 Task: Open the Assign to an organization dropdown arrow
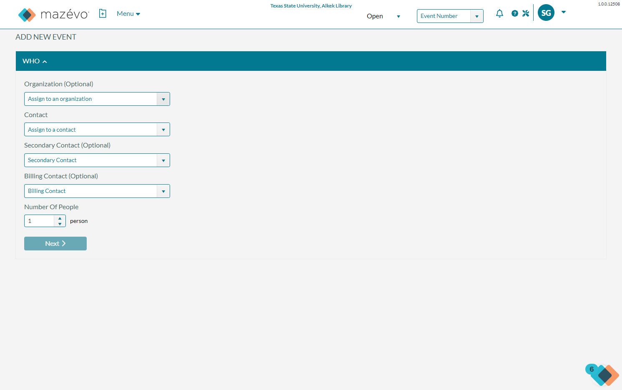tap(163, 99)
